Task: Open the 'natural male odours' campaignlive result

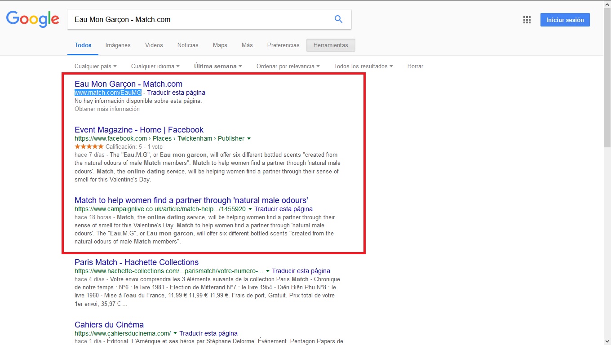Action: click(x=191, y=200)
